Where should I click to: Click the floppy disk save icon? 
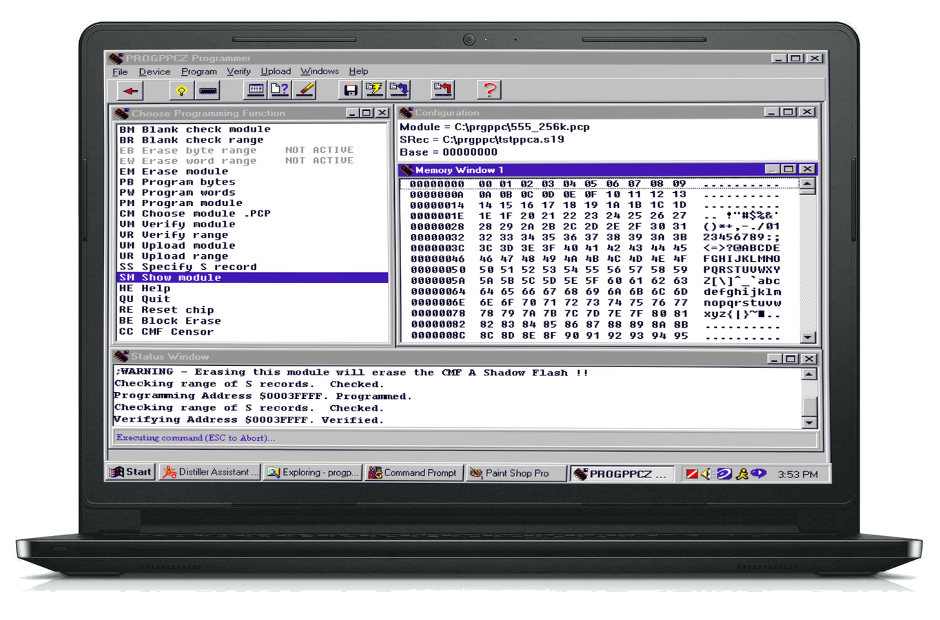(x=349, y=90)
